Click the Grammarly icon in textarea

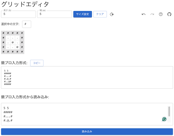(x=164, y=119)
